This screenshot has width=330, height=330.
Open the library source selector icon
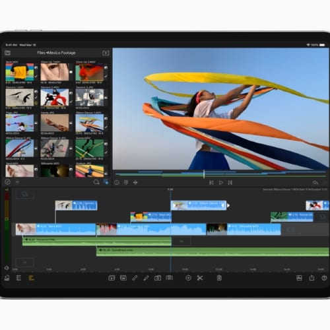(8, 53)
